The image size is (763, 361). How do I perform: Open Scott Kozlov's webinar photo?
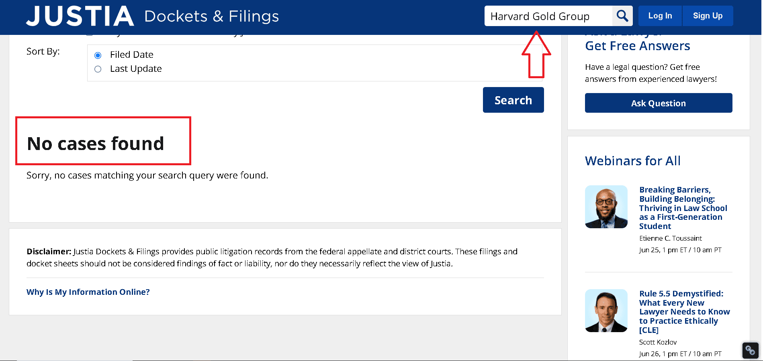pyautogui.click(x=606, y=310)
